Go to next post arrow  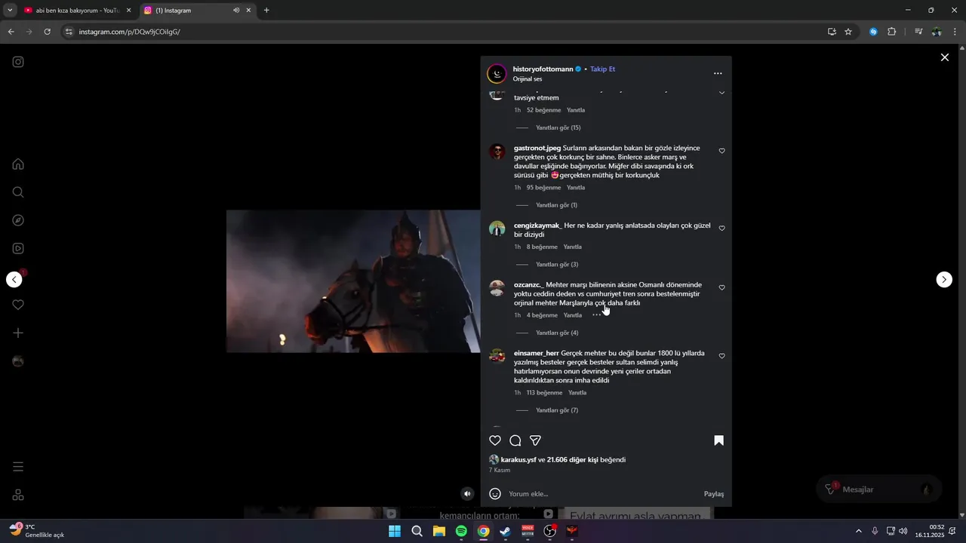point(944,280)
